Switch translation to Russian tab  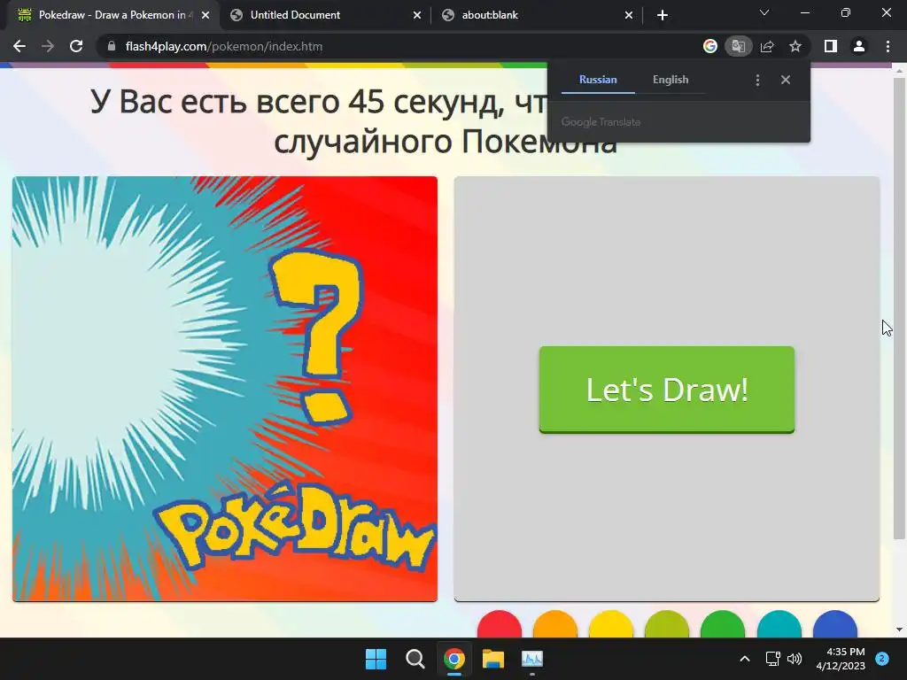click(598, 80)
